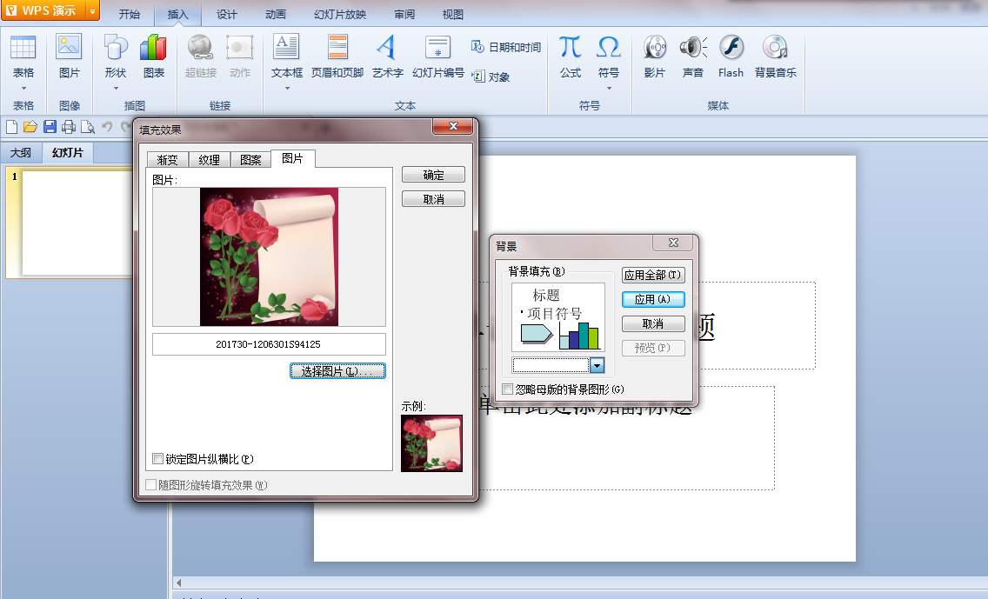
Task: Switch to the texture (纹理) tab
Action: click(209, 160)
